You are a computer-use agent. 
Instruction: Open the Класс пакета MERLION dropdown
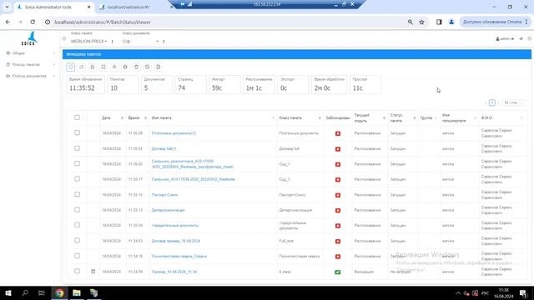[89, 41]
